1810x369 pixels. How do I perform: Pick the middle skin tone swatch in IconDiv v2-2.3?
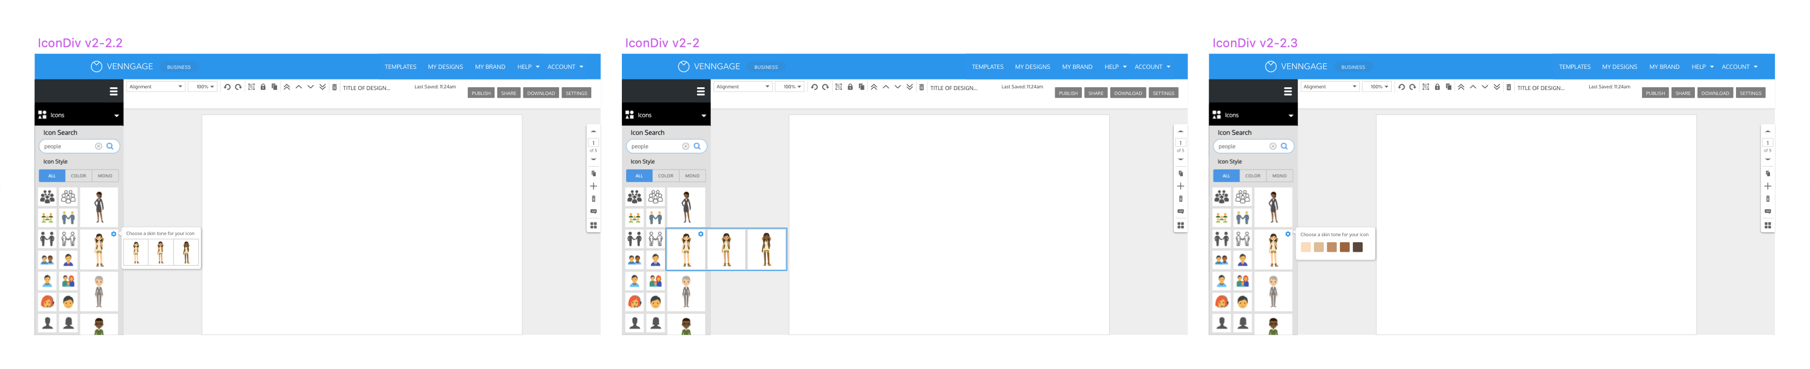pyautogui.click(x=1332, y=247)
